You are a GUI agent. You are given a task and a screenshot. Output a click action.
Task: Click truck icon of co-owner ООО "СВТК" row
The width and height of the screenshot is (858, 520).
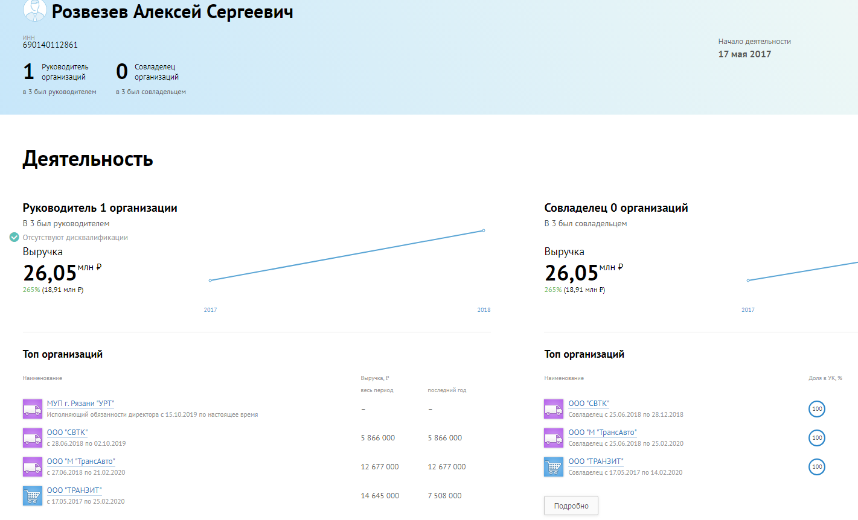click(x=554, y=409)
